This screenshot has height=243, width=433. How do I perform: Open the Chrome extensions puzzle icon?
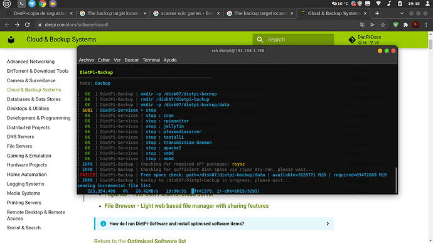(405, 24)
